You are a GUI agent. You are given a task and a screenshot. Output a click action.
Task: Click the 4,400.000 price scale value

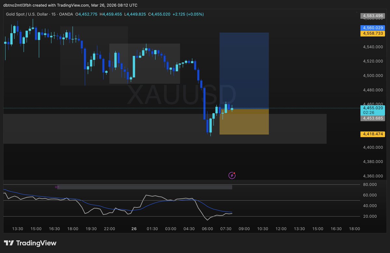point(373,147)
